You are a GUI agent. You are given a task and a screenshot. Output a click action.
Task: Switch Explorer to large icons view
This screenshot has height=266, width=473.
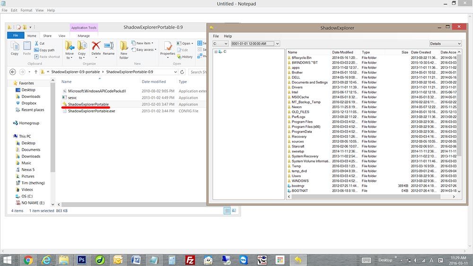(x=234, y=211)
